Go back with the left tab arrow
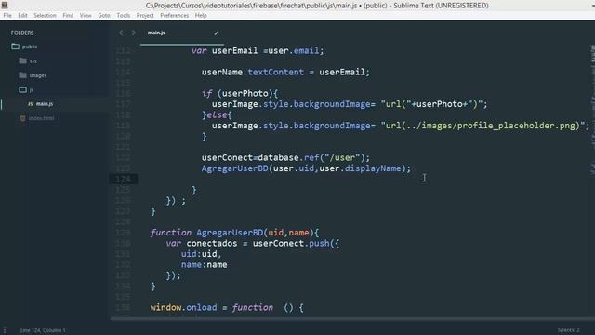 (121, 33)
